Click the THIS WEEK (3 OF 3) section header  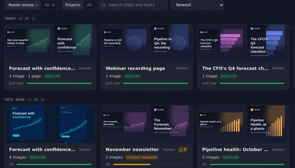click(x=25, y=100)
